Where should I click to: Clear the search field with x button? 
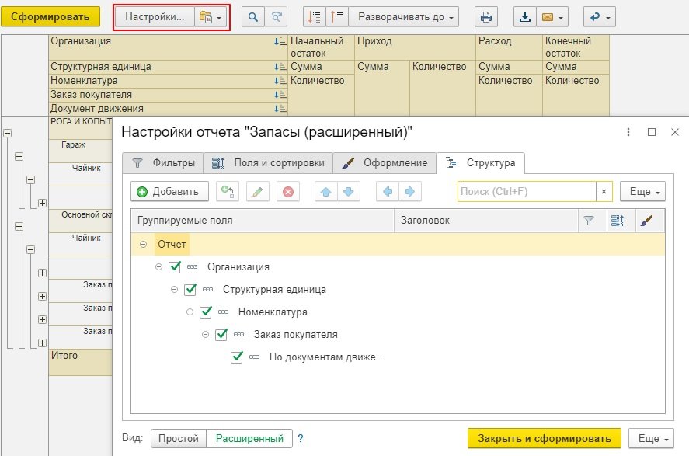(604, 192)
